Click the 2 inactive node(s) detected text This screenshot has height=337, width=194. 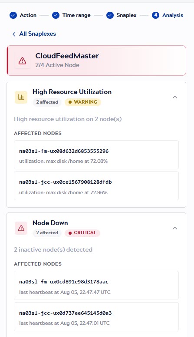click(x=53, y=250)
